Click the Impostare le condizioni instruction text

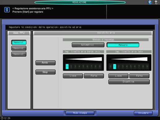click(x=45, y=27)
